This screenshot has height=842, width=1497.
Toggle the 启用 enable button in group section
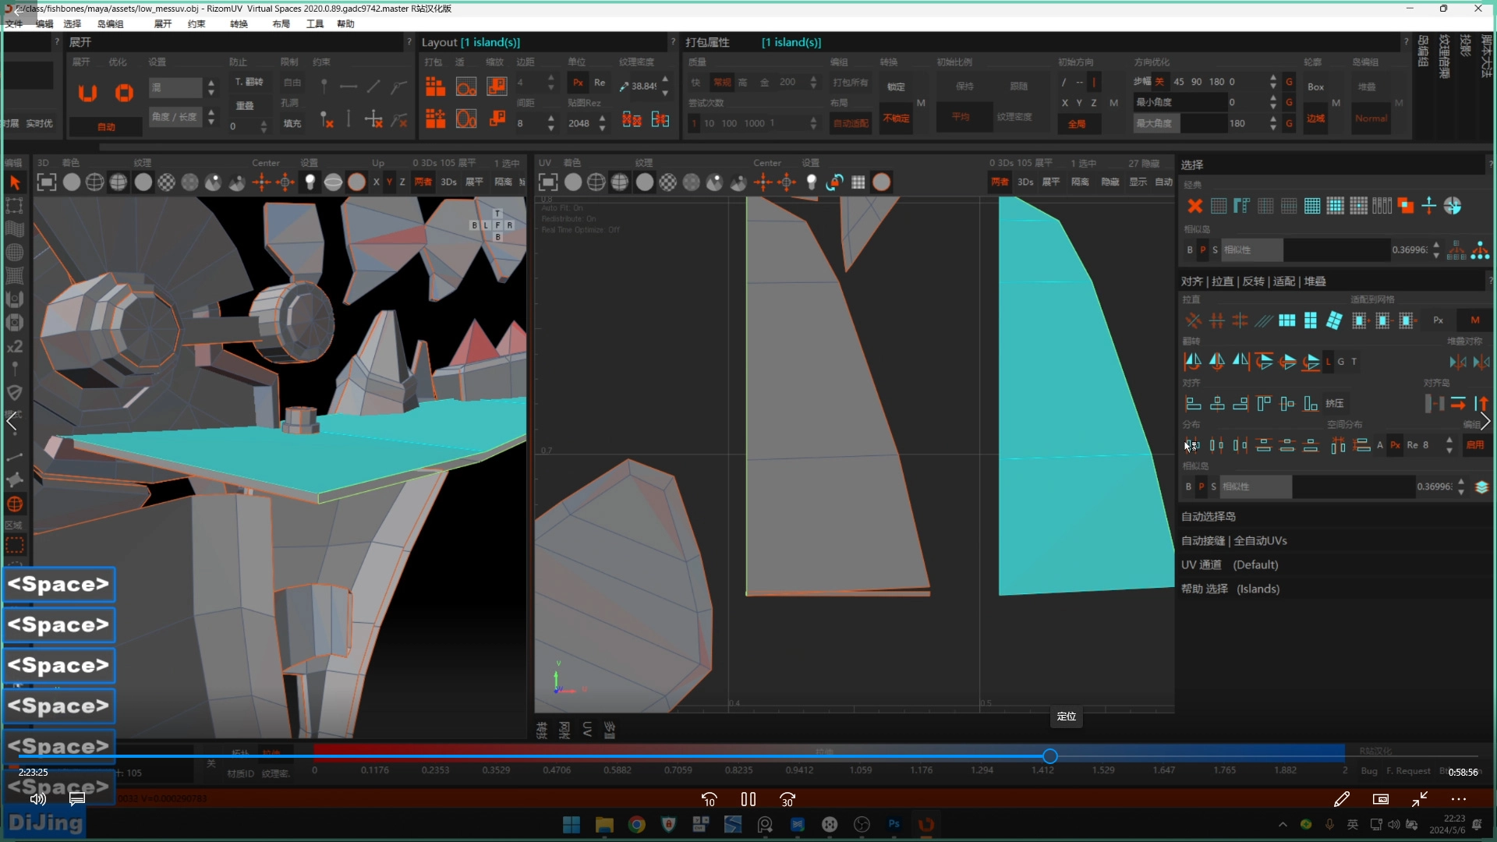(1475, 445)
